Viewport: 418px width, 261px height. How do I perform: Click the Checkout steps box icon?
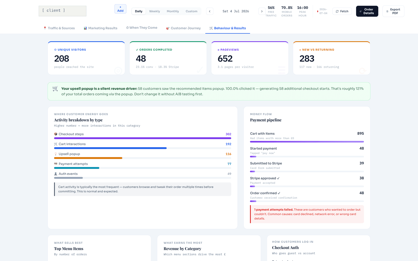(56, 134)
